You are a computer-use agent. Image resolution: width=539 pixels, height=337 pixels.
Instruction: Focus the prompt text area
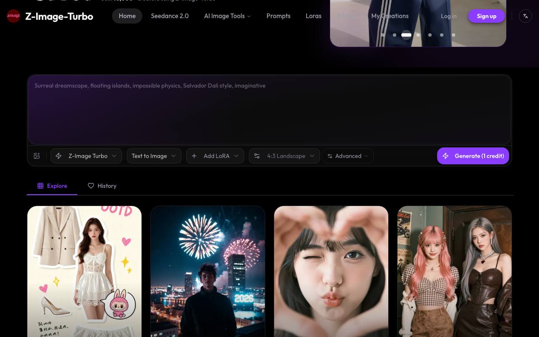point(269,110)
